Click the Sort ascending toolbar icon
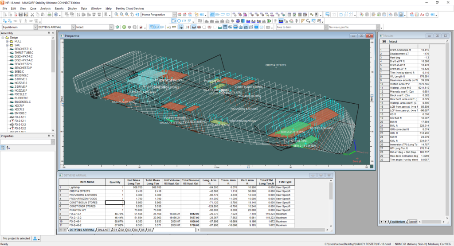Viewport: 454px width, 246px height. 78,15
